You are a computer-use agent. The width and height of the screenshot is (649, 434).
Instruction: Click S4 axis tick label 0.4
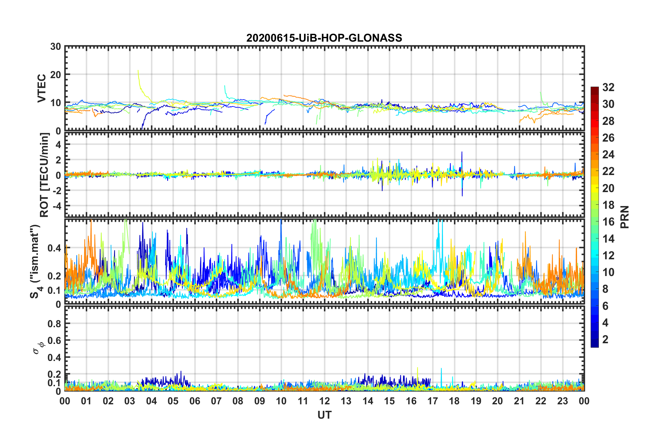click(x=54, y=248)
